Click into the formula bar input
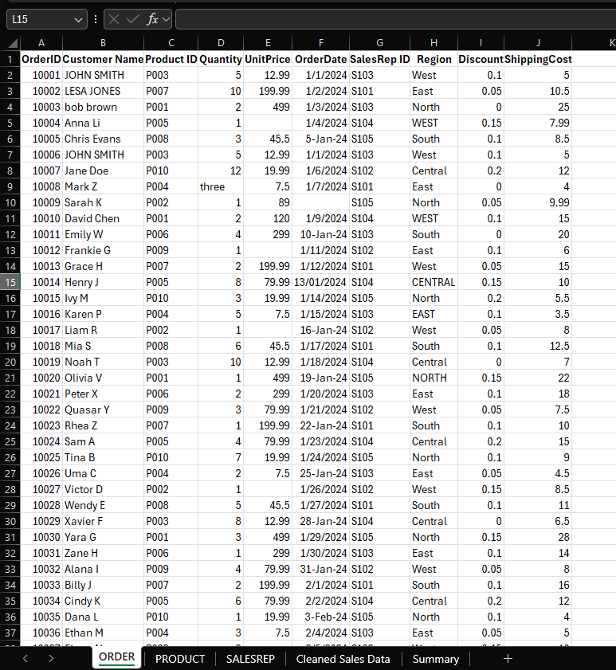Image resolution: width=616 pixels, height=670 pixels. (395, 20)
